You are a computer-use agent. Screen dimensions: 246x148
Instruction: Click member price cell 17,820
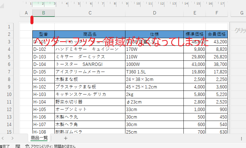[x=217, y=72]
